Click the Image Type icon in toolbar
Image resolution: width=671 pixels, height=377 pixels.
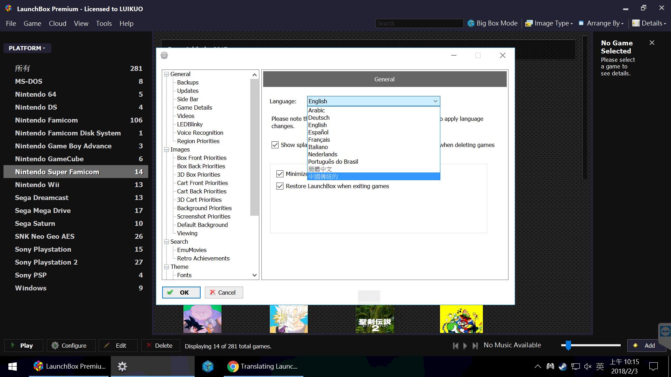point(529,23)
